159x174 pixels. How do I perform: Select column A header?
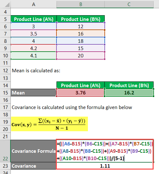pyautogui.click(x=34, y=4)
